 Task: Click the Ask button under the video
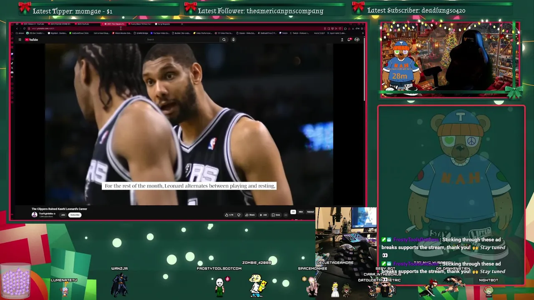(x=263, y=215)
